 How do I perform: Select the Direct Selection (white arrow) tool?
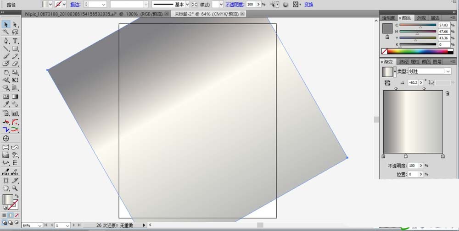coord(15,24)
